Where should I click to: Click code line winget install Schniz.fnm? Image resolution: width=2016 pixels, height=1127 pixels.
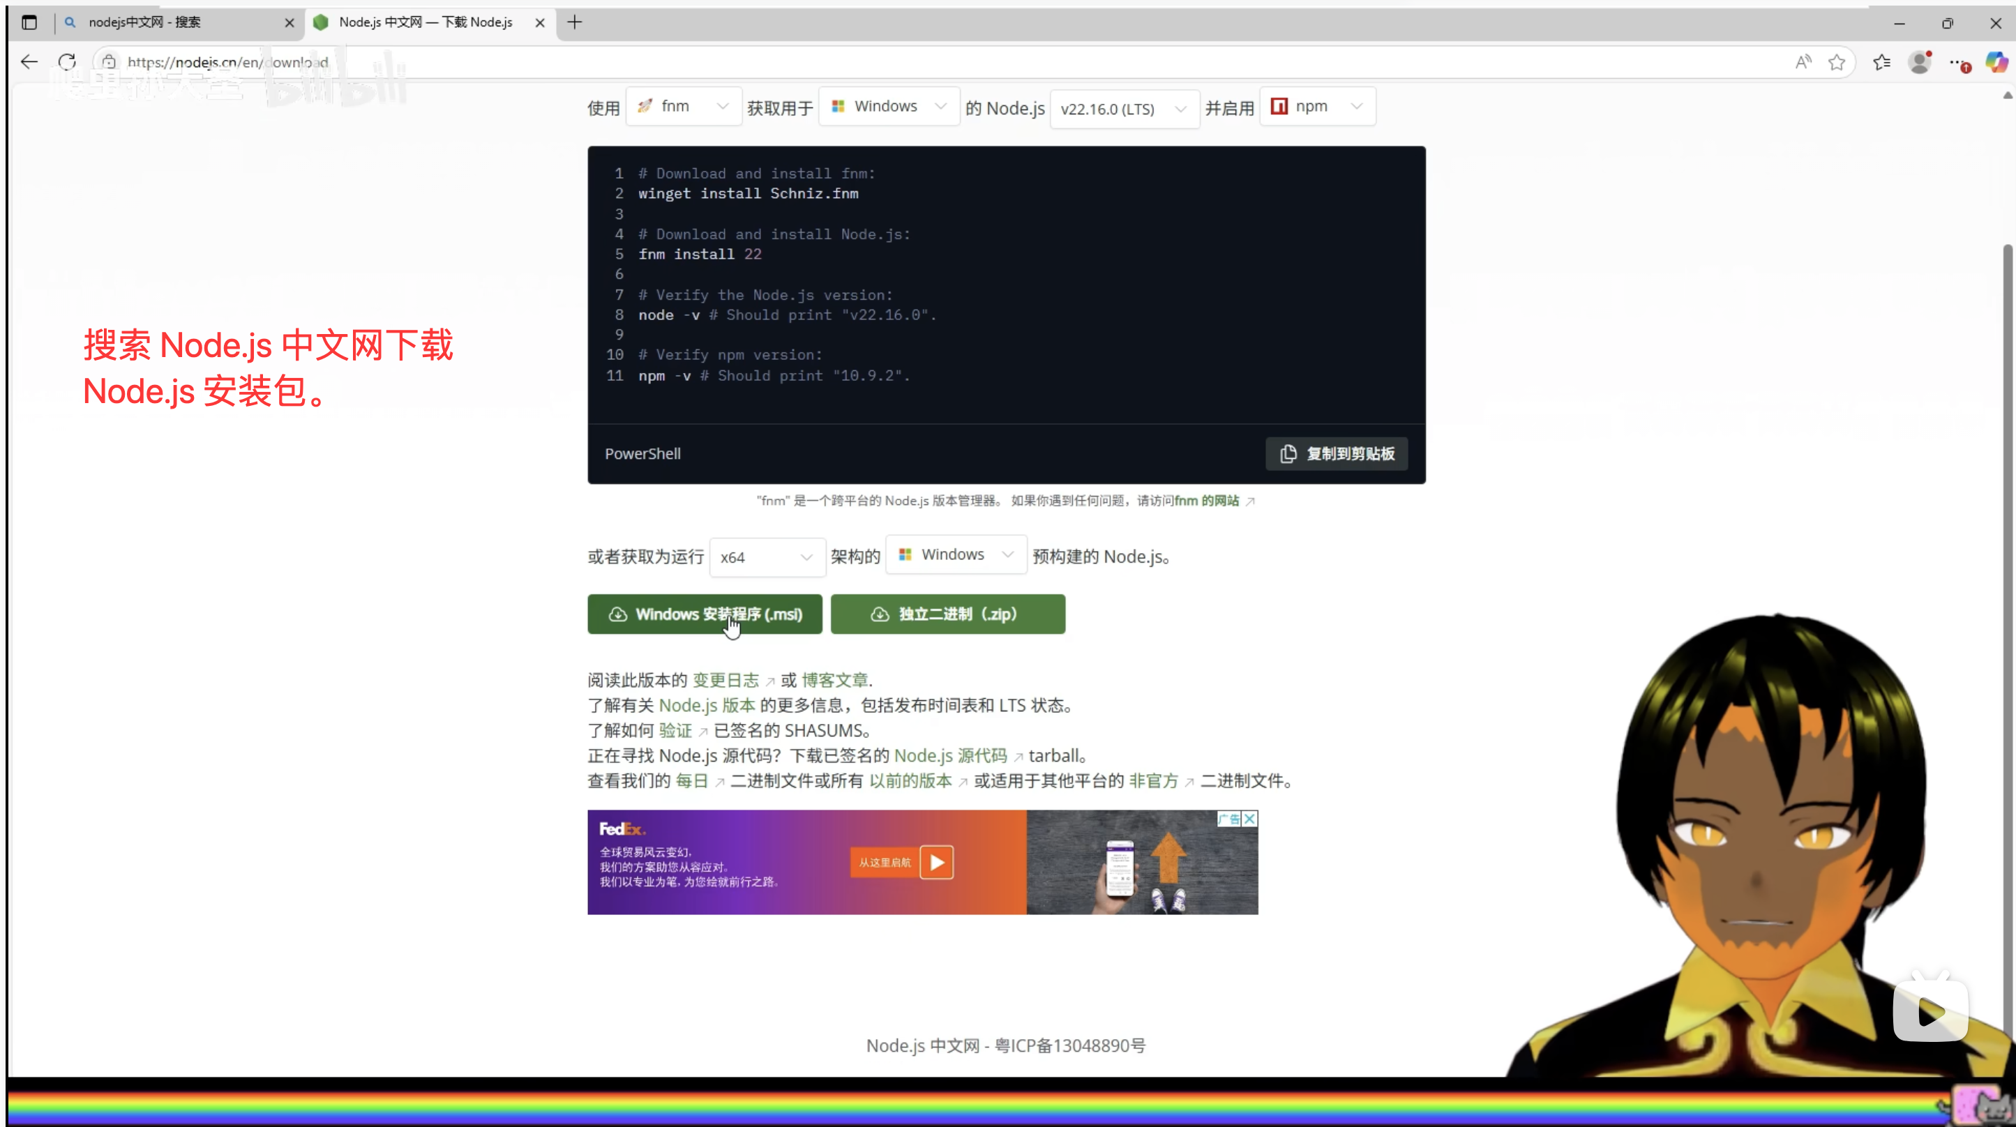(749, 193)
